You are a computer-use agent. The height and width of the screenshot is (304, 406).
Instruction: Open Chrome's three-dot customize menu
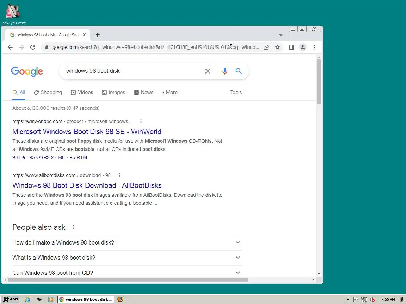pos(314,47)
